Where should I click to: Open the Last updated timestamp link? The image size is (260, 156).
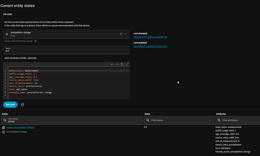coord(150,46)
